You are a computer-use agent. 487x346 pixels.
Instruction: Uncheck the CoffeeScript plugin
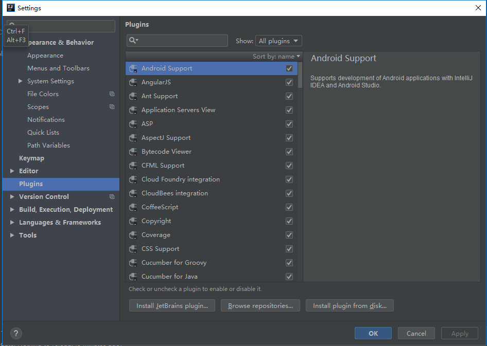pos(289,207)
